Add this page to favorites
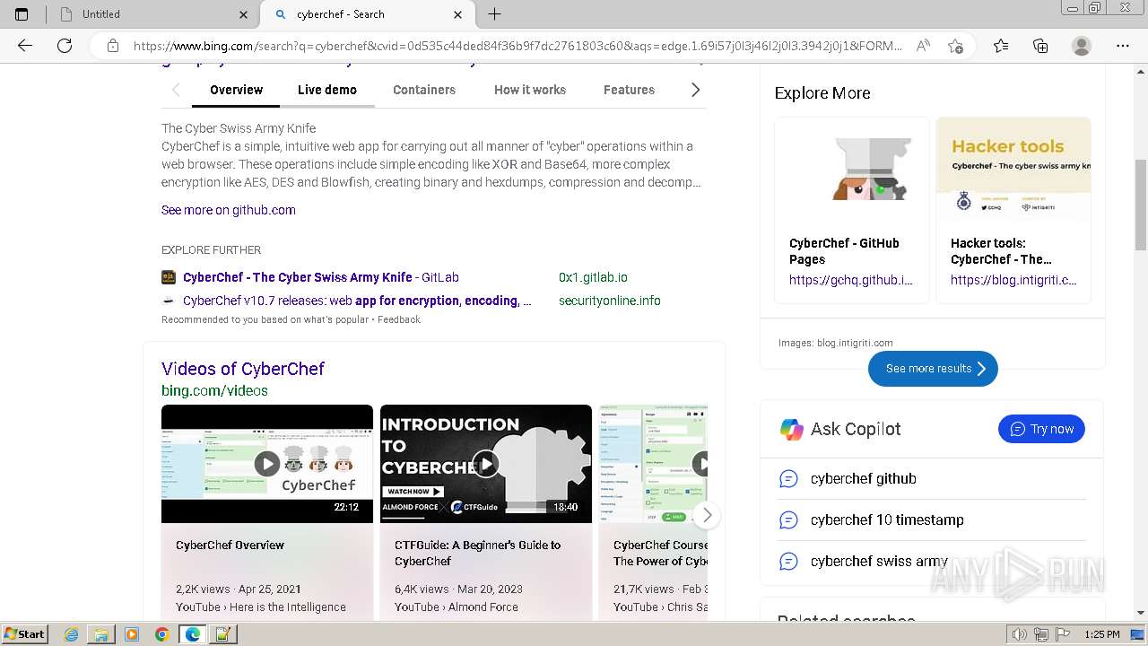This screenshot has width=1148, height=646. pos(956,46)
